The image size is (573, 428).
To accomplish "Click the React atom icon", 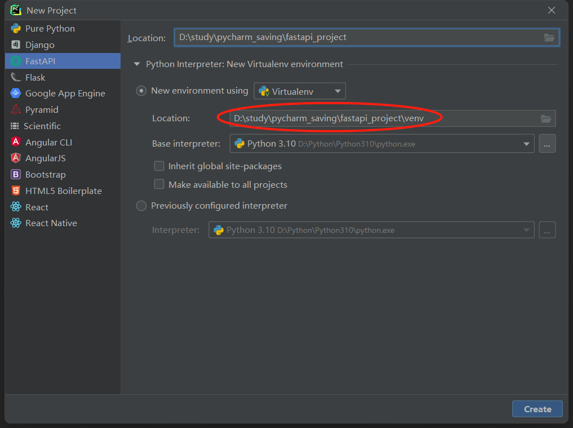I will coord(16,207).
